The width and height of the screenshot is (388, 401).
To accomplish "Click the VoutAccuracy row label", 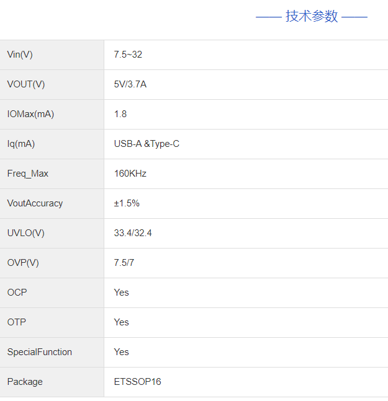I will 35,203.
